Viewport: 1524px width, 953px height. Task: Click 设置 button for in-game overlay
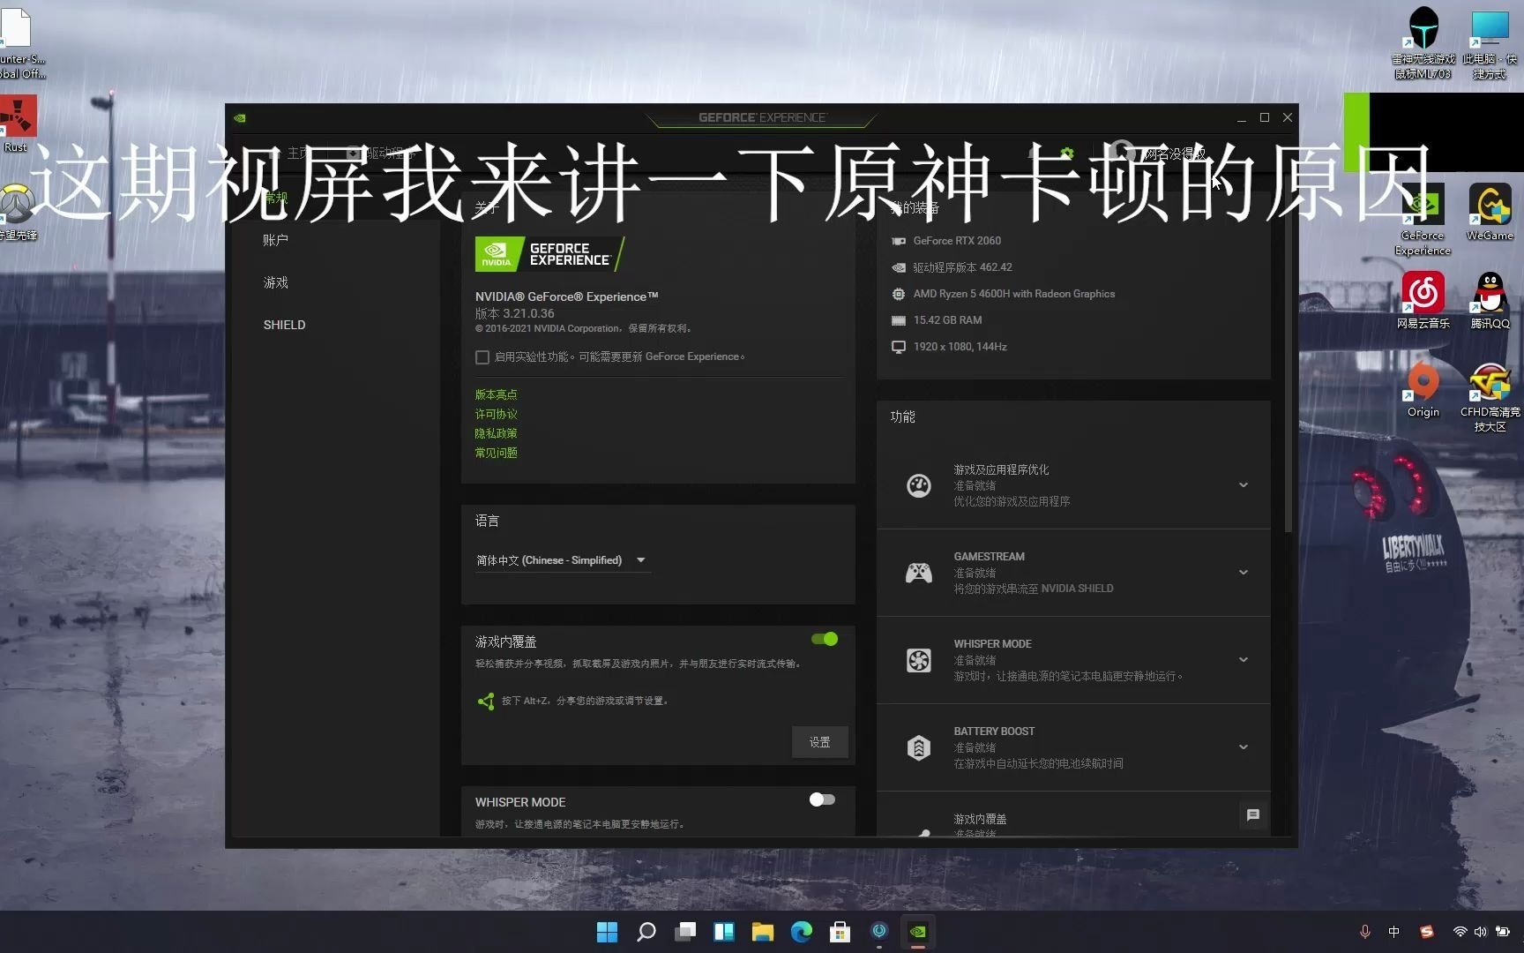tap(820, 742)
